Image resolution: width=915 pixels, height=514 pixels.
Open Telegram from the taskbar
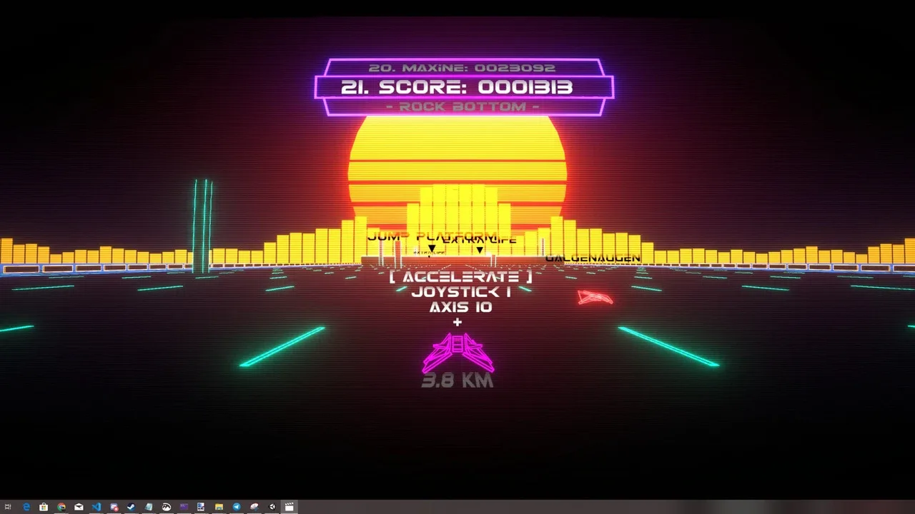[x=237, y=507]
